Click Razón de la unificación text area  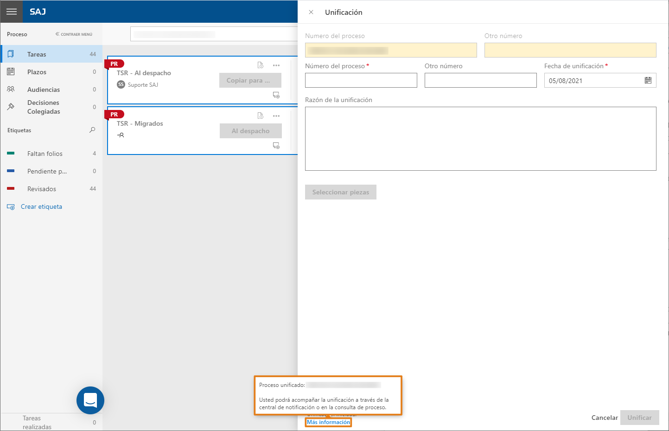[x=481, y=139]
